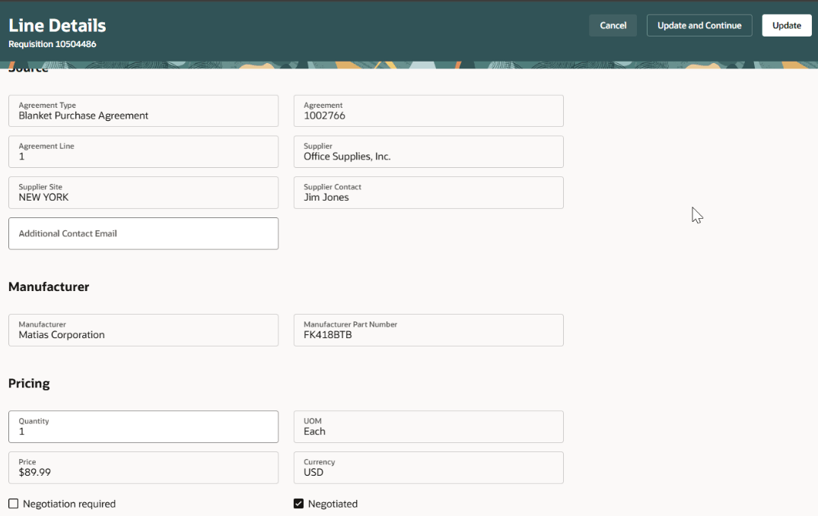
Task: Select the Supplier Site field showing NEW YORK
Action: click(x=143, y=192)
